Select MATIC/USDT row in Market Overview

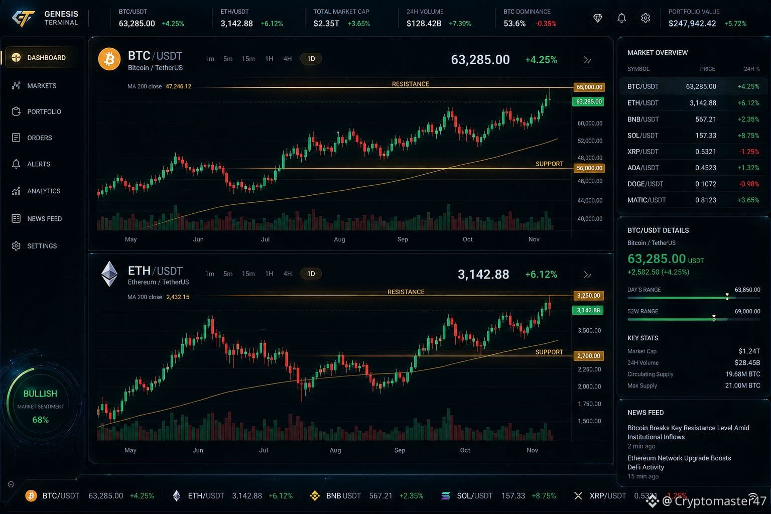tap(693, 200)
